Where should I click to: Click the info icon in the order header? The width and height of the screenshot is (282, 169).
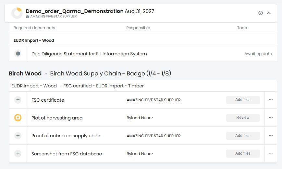pyautogui.click(x=260, y=13)
